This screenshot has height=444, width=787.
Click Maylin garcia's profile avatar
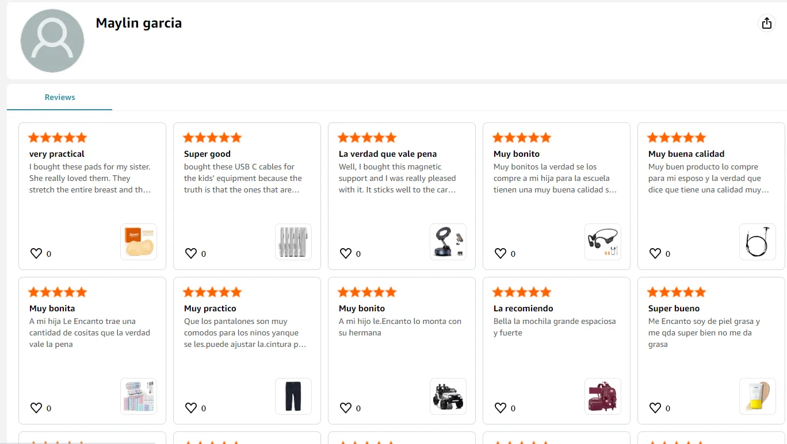pos(52,41)
